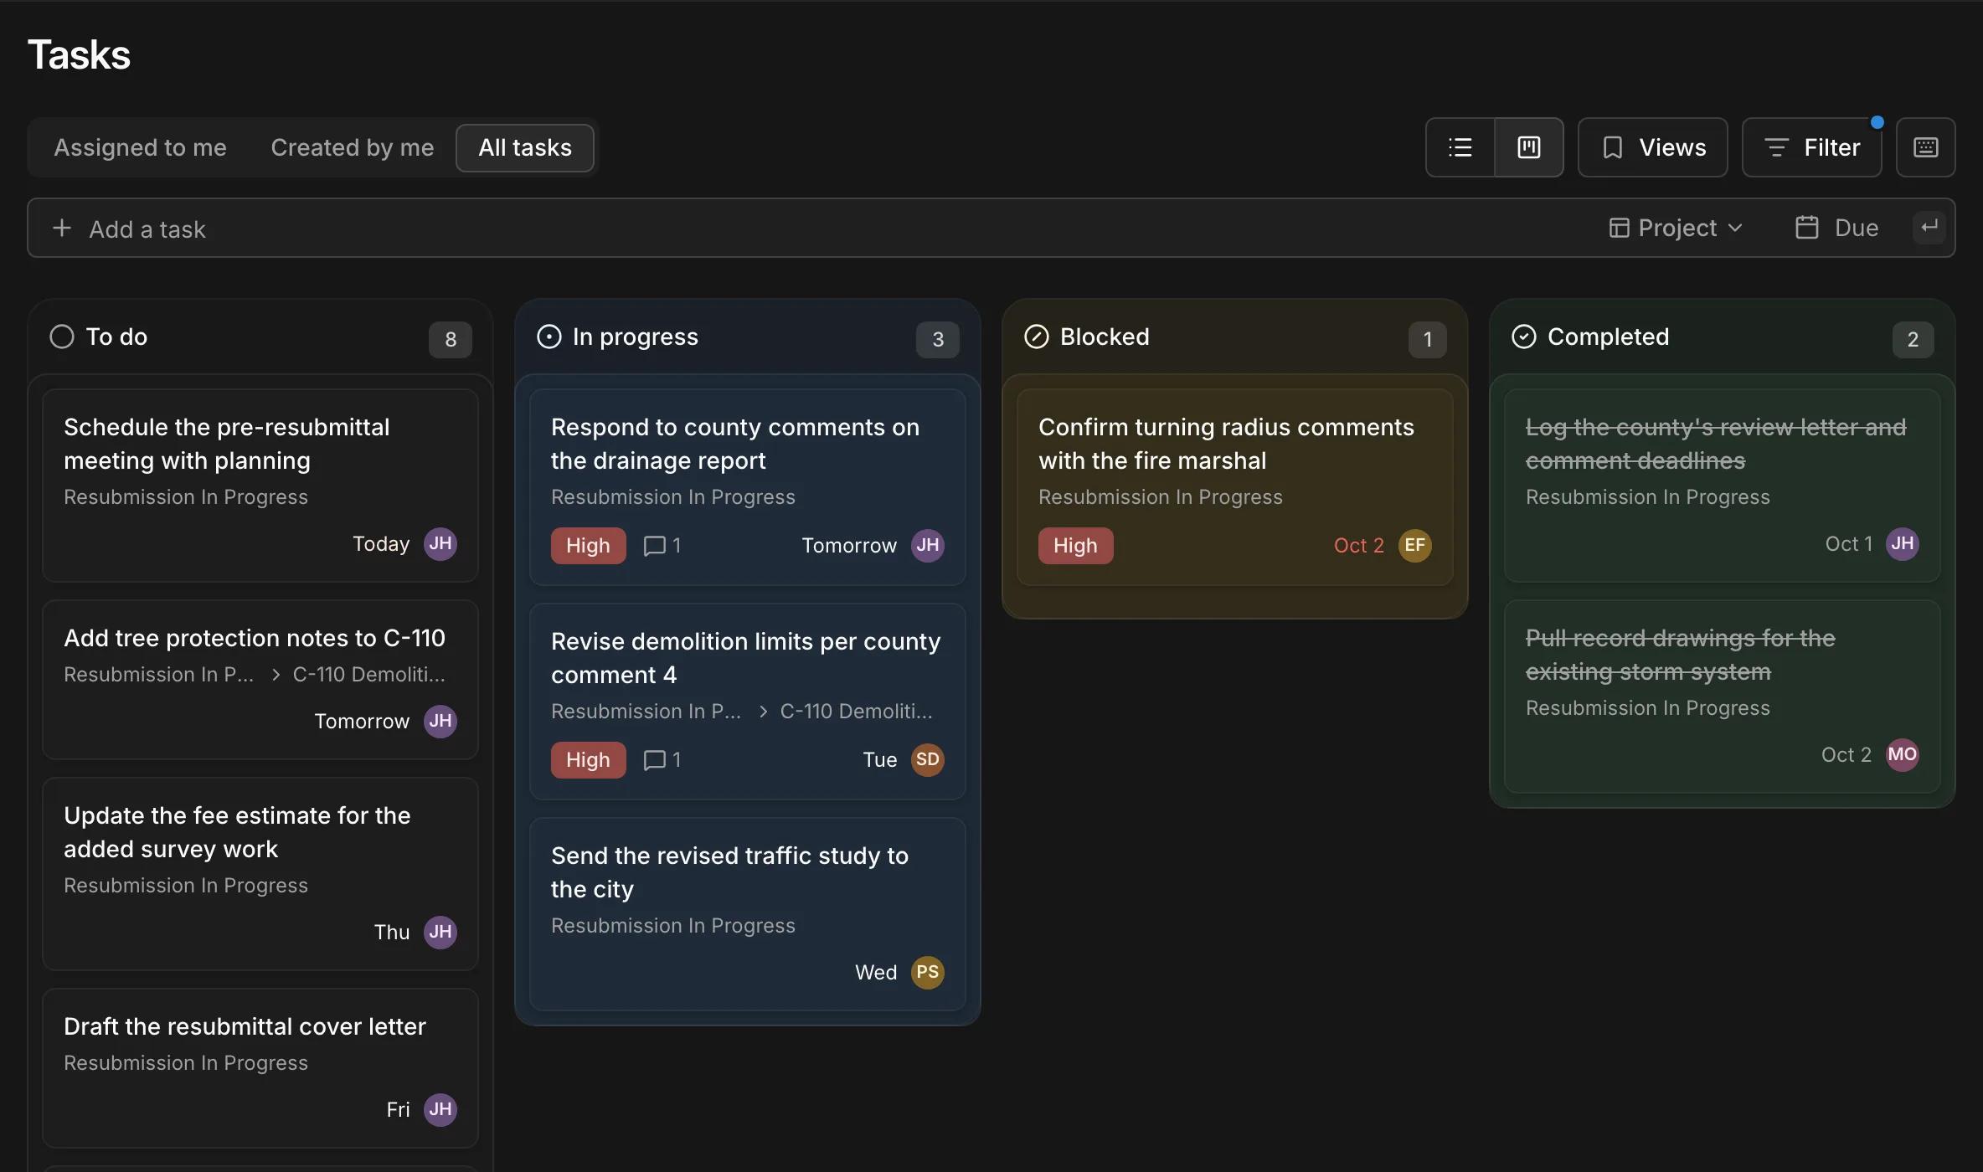Click the To do column status circle icon

click(62, 337)
